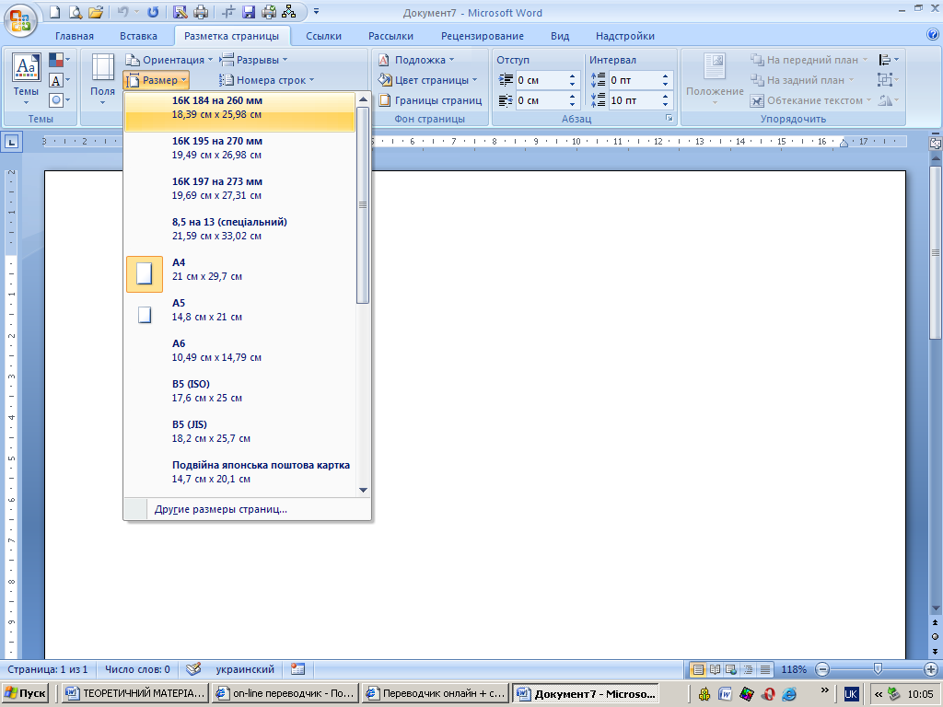The width and height of the screenshot is (943, 707).
Task: Click select browse object button on scrollbar
Action: [936, 637]
